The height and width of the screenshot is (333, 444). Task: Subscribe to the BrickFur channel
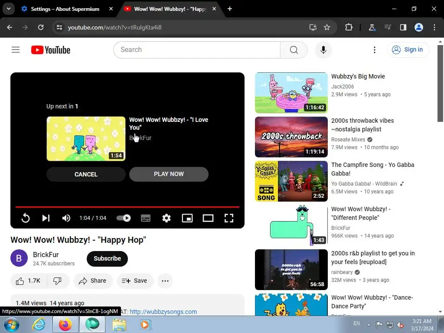[x=108, y=258]
